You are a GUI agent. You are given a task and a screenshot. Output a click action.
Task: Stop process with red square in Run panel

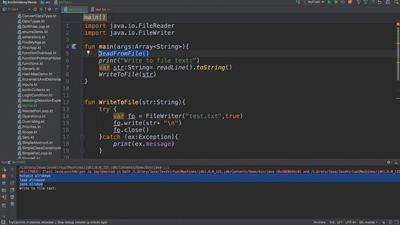[4, 176]
